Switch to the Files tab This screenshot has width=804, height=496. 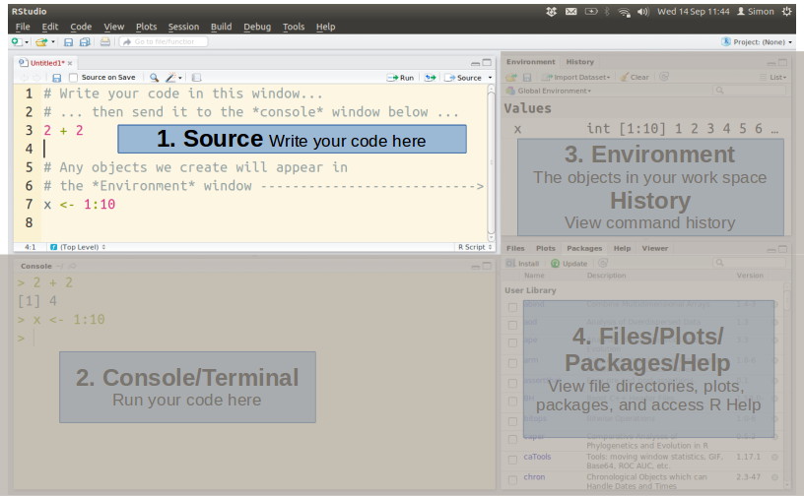[515, 248]
